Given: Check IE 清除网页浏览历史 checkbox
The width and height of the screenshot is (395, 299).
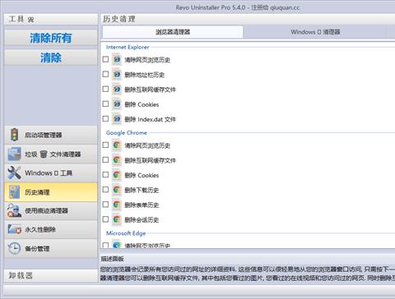Looking at the screenshot, I should tap(105, 59).
